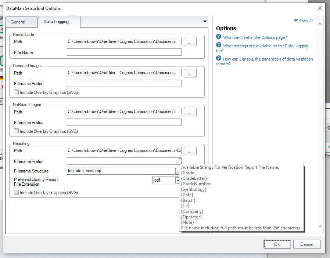Dismiss the dialog with Cancel
The image size is (330, 258).
(x=307, y=244)
